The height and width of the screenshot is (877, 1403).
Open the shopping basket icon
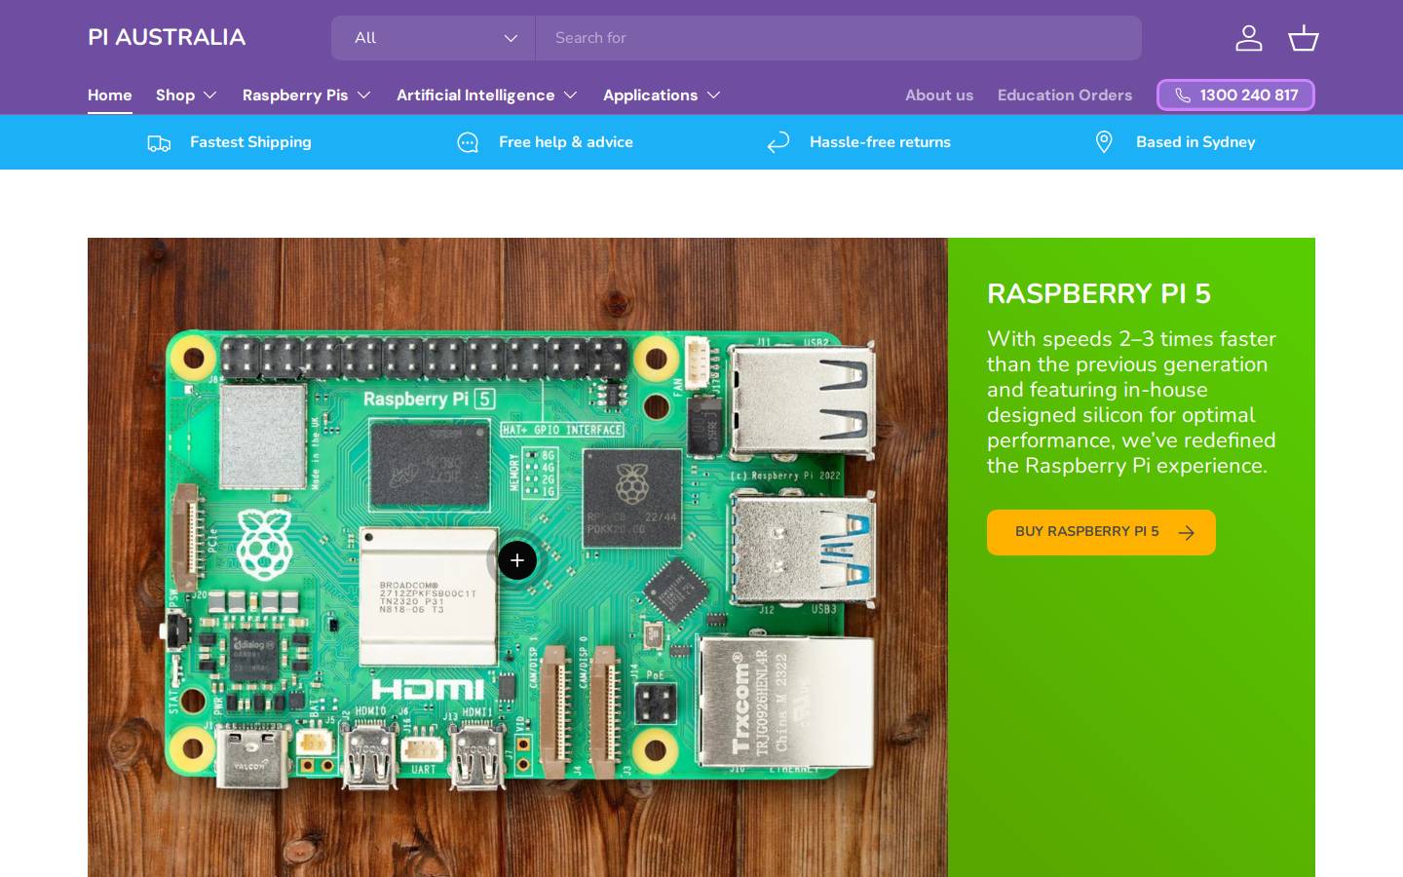(1303, 38)
